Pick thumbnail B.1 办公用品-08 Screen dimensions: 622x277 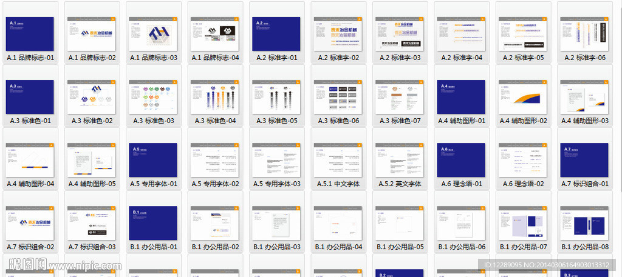(x=584, y=223)
